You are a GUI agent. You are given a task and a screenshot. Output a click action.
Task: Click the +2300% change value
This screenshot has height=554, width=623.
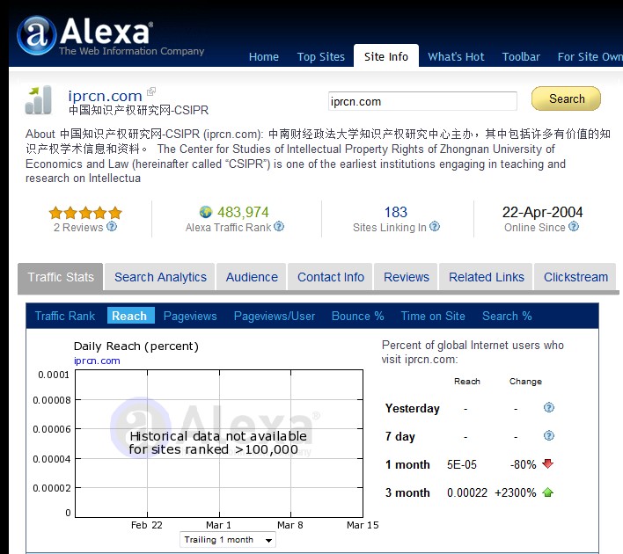point(516,492)
